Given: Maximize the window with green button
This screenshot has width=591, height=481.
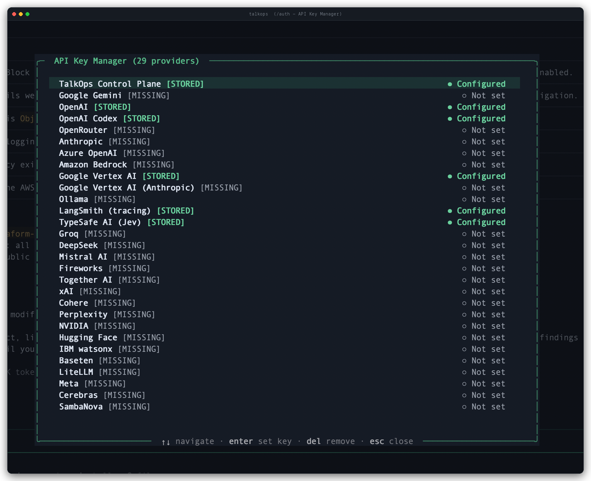Looking at the screenshot, I should [27, 14].
